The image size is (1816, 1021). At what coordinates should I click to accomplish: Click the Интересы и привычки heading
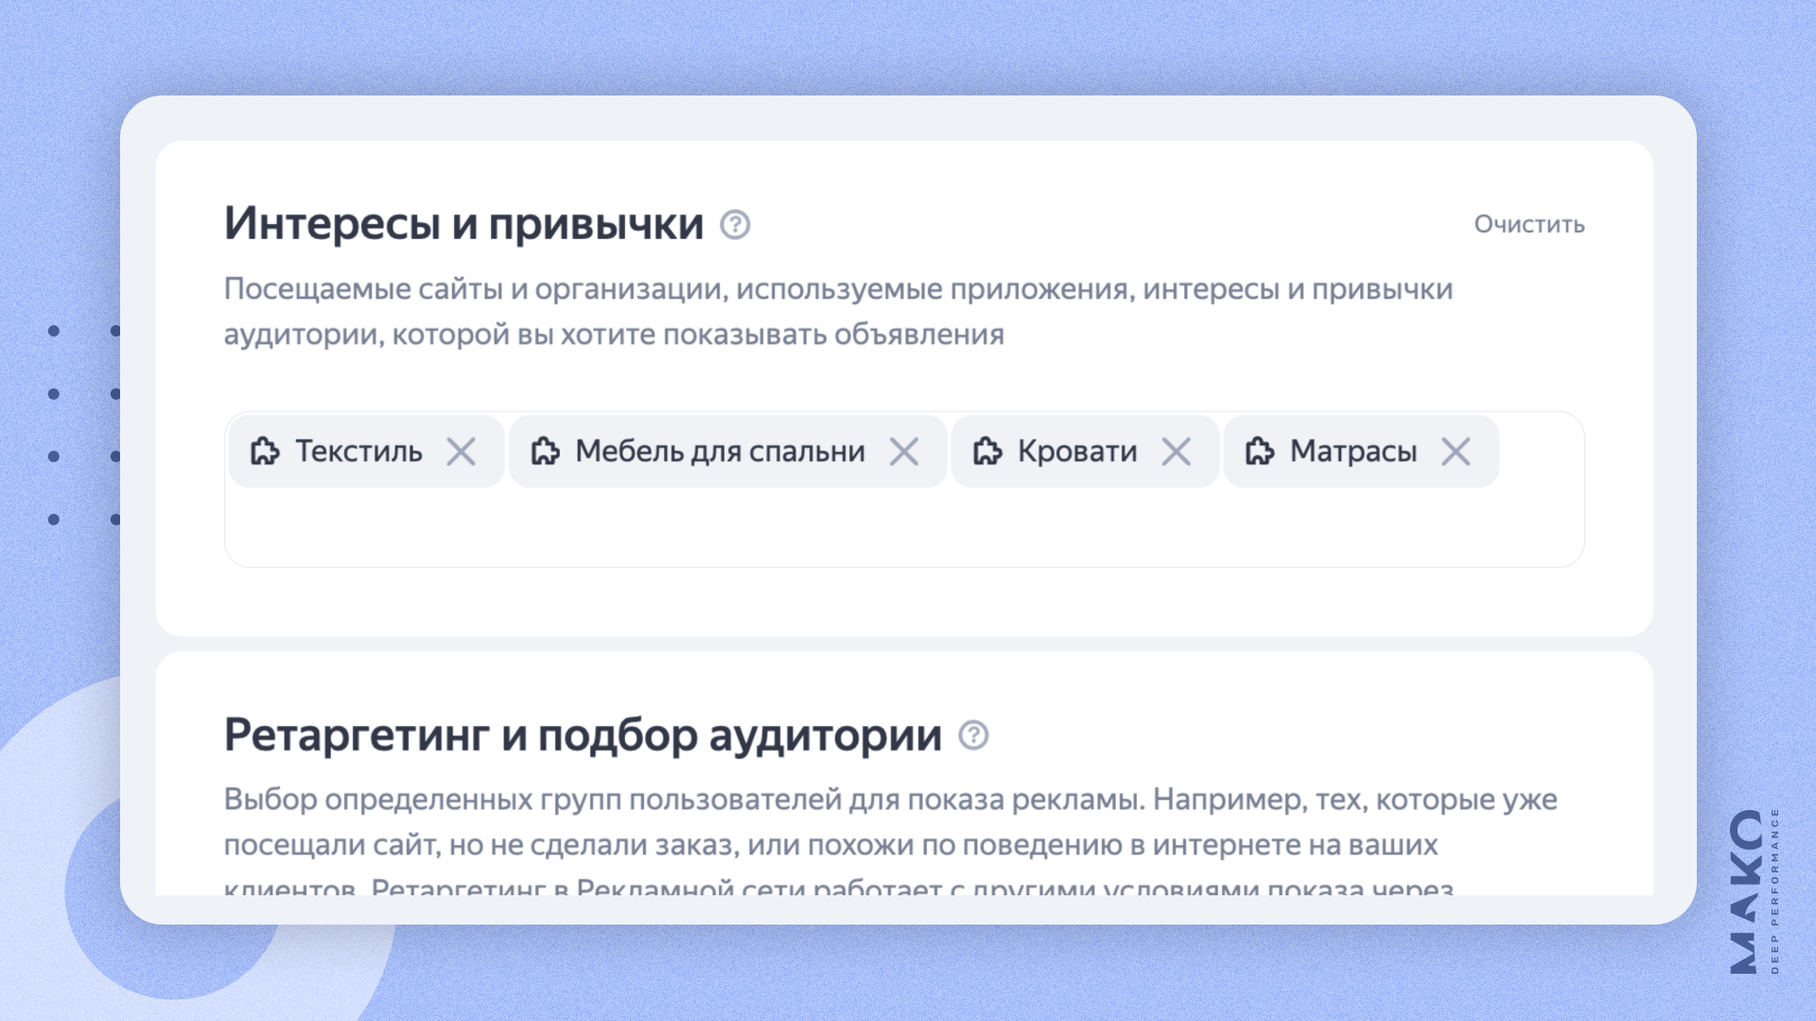pyautogui.click(x=463, y=225)
